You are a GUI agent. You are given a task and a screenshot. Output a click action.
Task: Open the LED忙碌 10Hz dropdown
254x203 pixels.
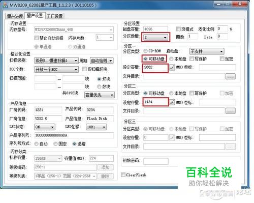coord(96,127)
